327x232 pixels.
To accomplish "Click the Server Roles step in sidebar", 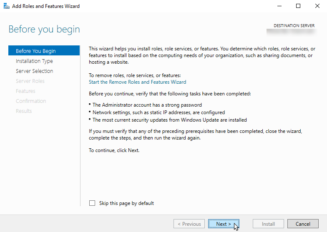I will point(30,81).
